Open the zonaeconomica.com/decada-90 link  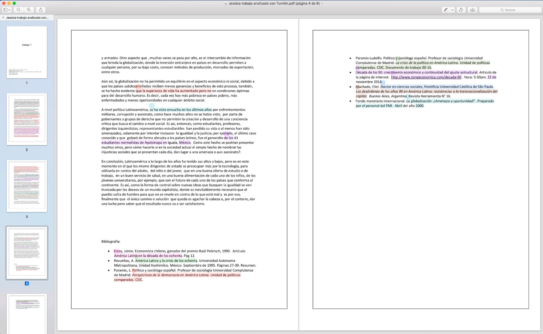[x=426, y=77]
